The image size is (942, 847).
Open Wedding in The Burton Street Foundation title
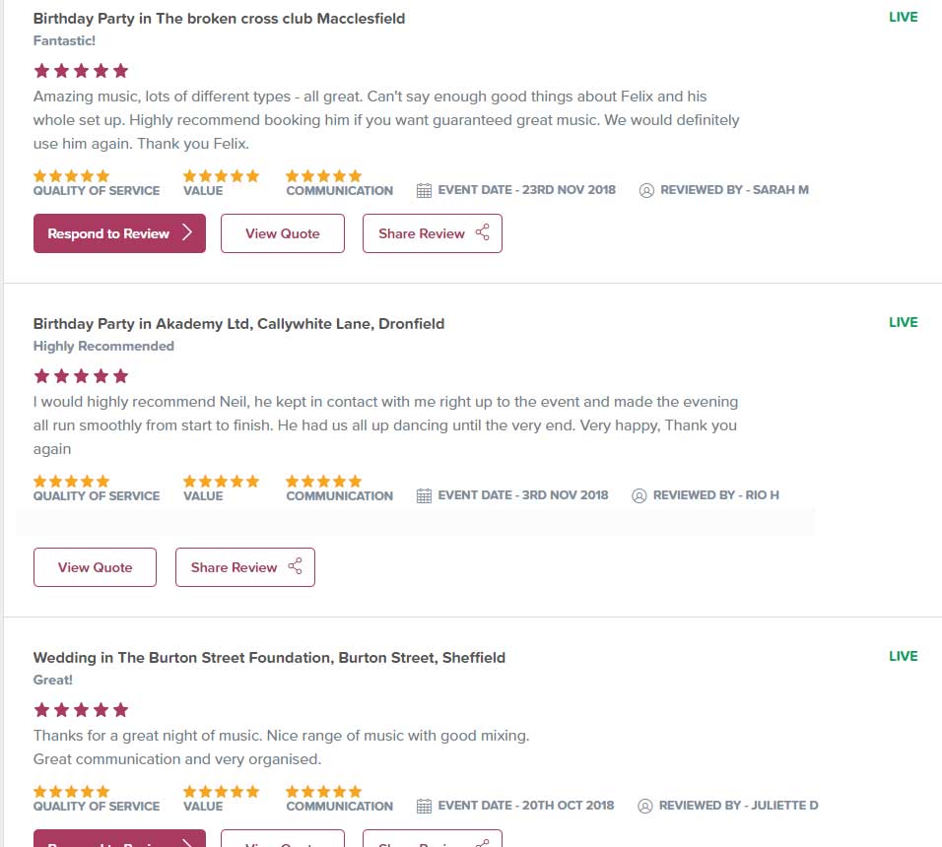pyautogui.click(x=269, y=657)
